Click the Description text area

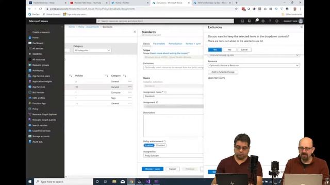click(173, 126)
